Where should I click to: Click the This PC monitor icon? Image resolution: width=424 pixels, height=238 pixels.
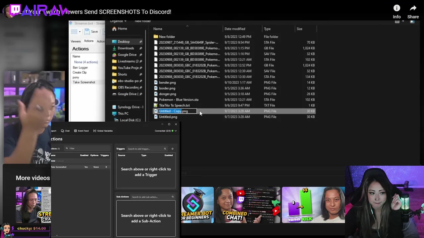(114, 114)
